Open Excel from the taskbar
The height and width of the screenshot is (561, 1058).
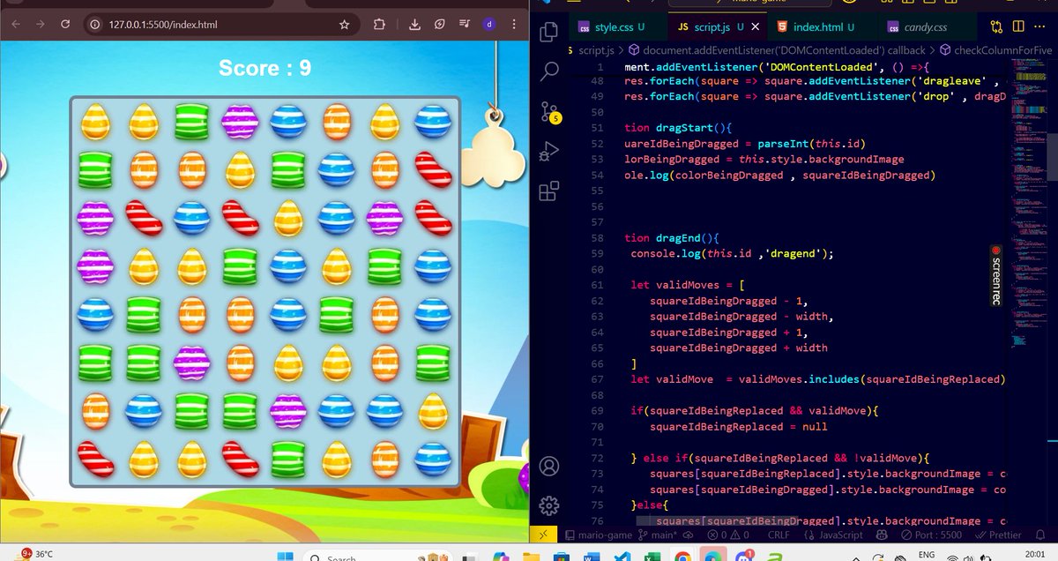point(652,557)
